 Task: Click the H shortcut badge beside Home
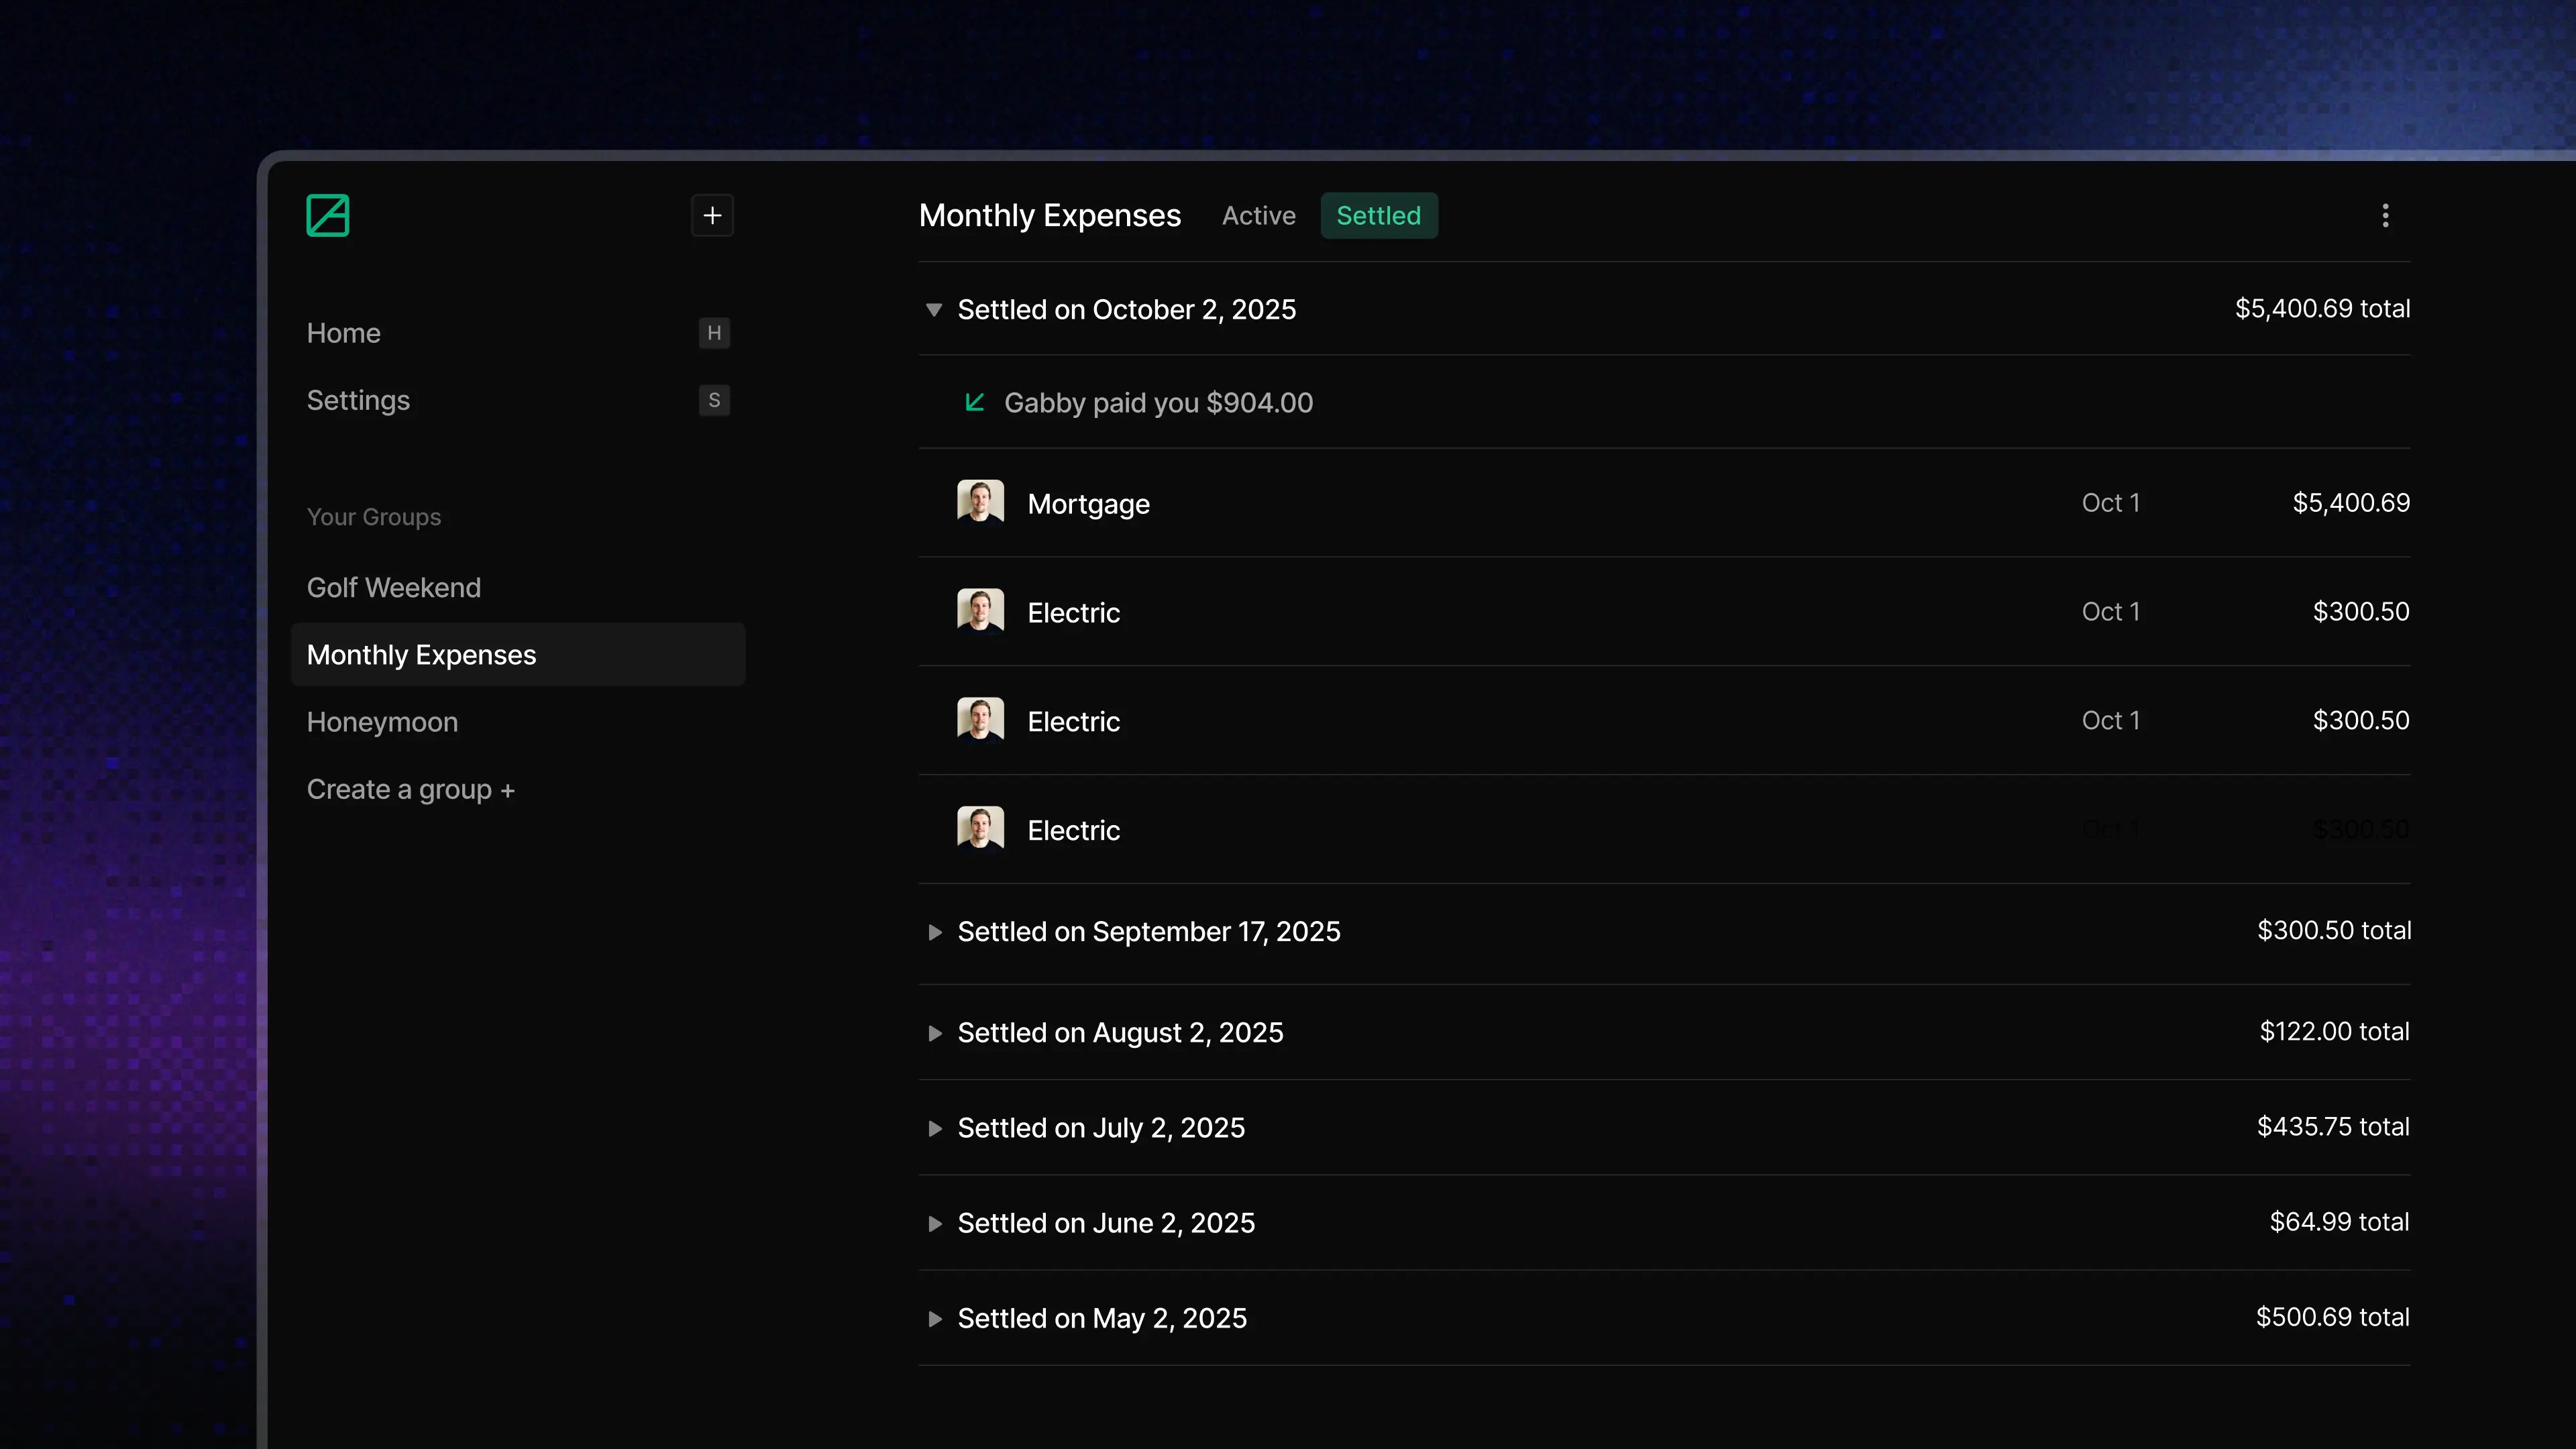coord(714,333)
